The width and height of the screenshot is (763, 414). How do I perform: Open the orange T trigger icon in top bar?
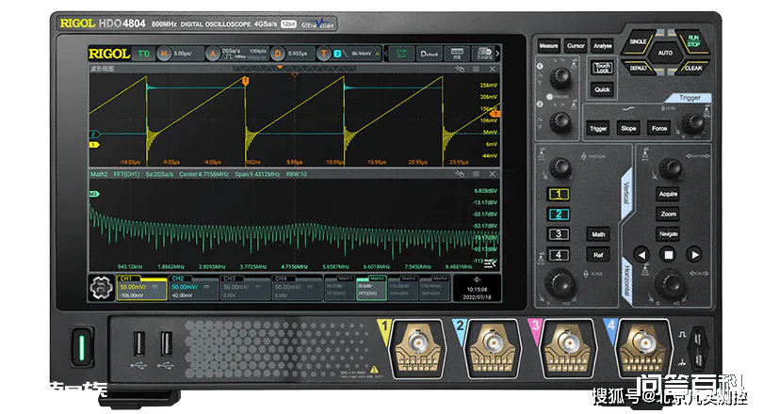click(324, 54)
